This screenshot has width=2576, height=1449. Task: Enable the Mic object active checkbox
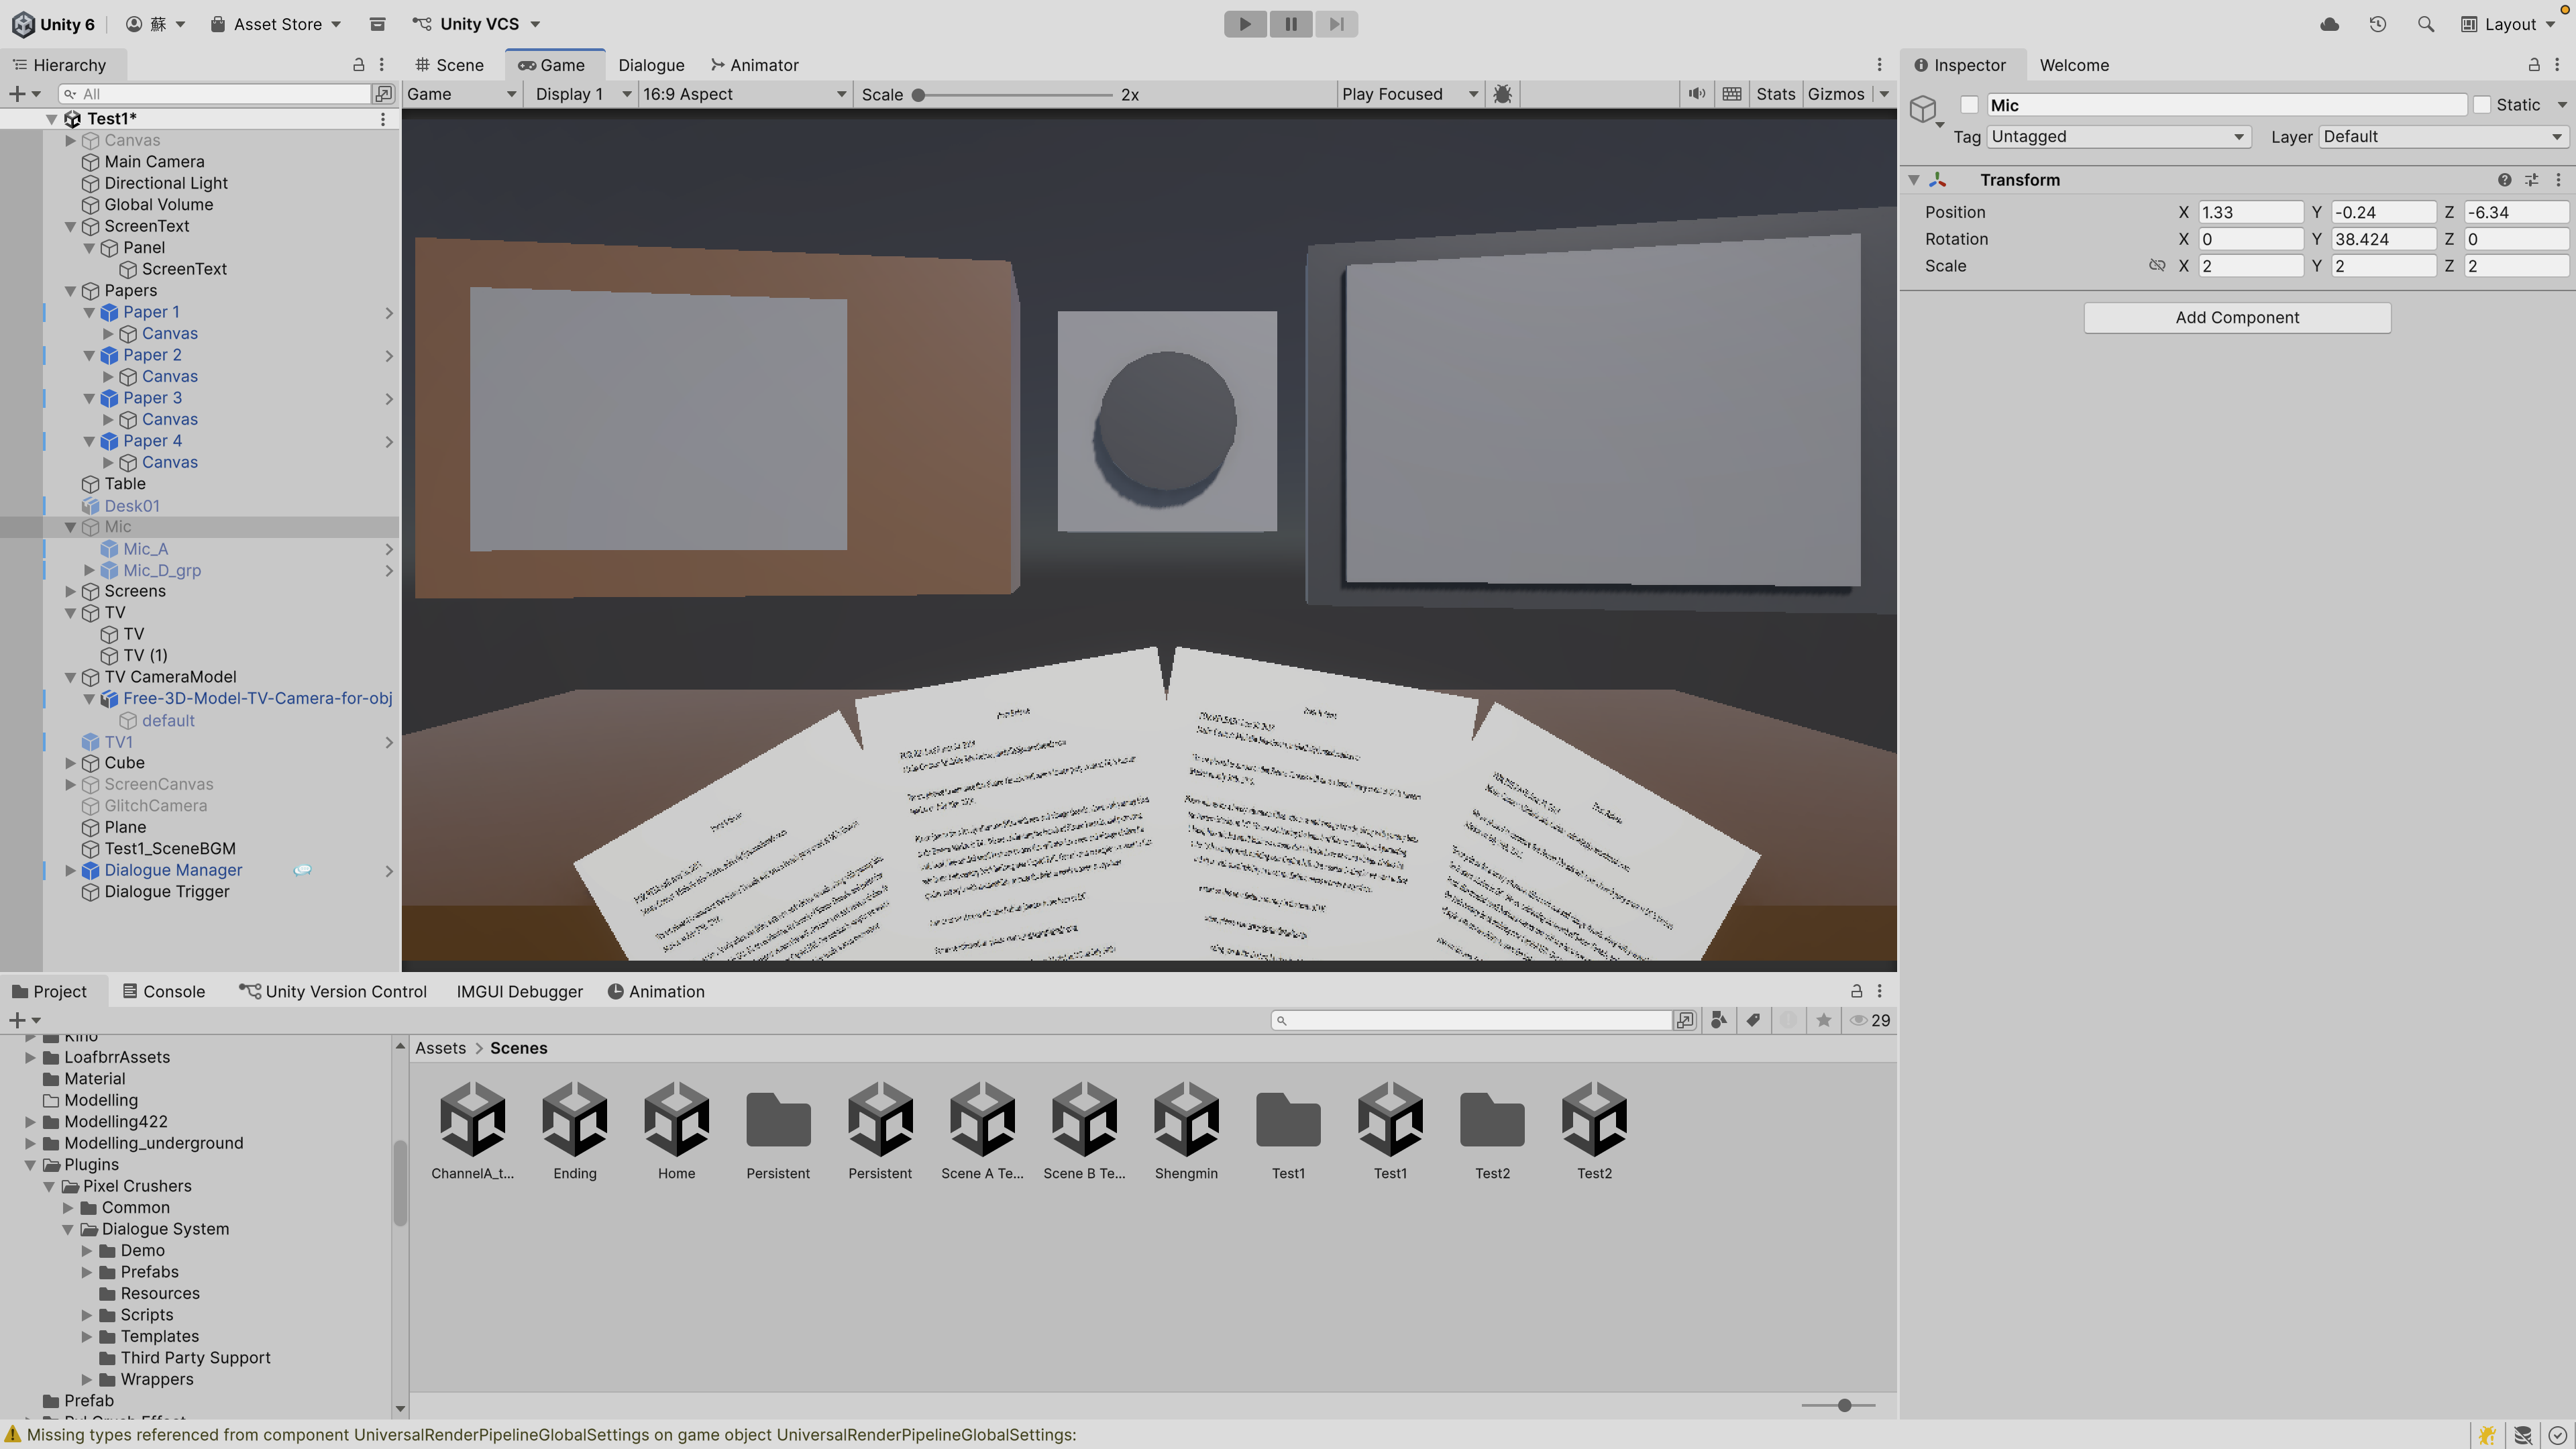point(1969,105)
